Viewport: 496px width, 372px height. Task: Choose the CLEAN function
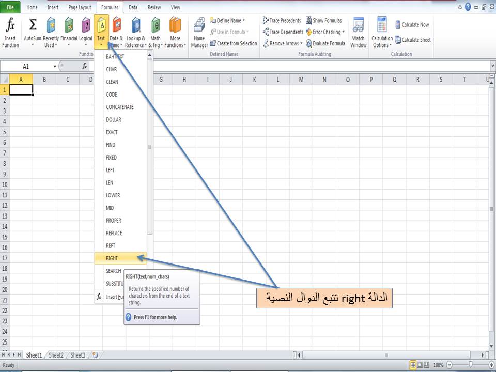click(x=120, y=82)
